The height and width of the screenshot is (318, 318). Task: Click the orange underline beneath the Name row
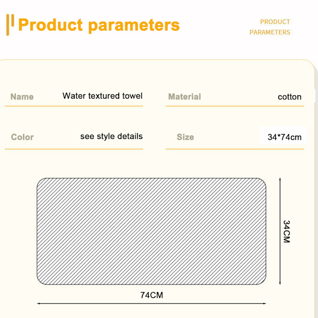pyautogui.click(x=74, y=106)
